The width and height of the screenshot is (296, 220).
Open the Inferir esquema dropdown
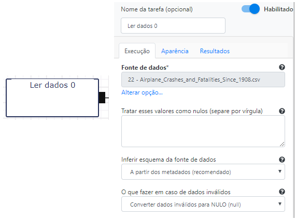[x=203, y=171]
